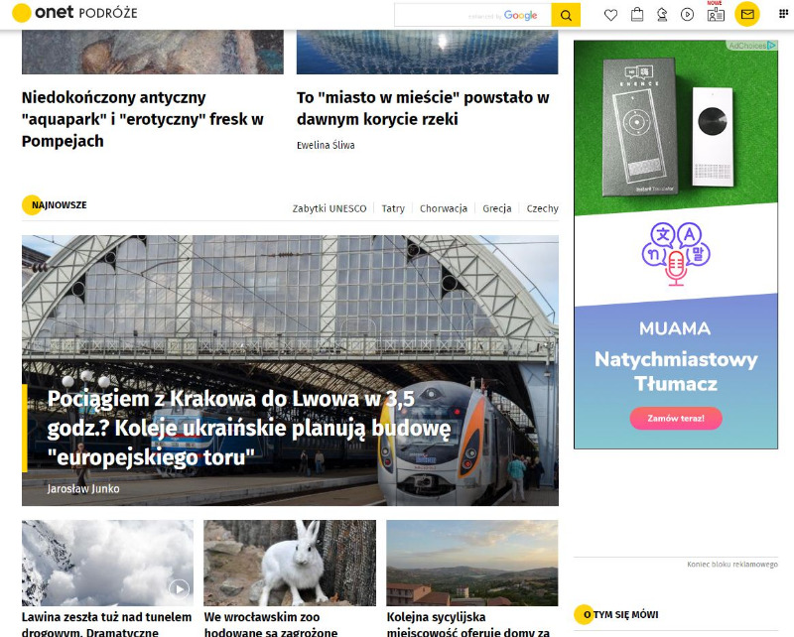This screenshot has width=794, height=637.
Task: Select the Zabytki UNESCO tab
Action: 330,208
